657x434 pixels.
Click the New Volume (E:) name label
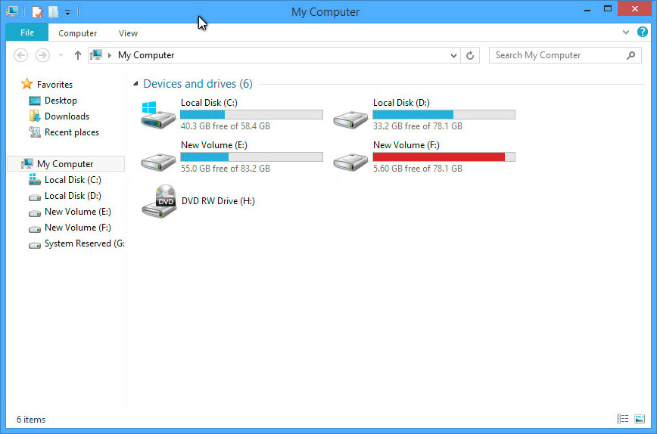pos(214,145)
